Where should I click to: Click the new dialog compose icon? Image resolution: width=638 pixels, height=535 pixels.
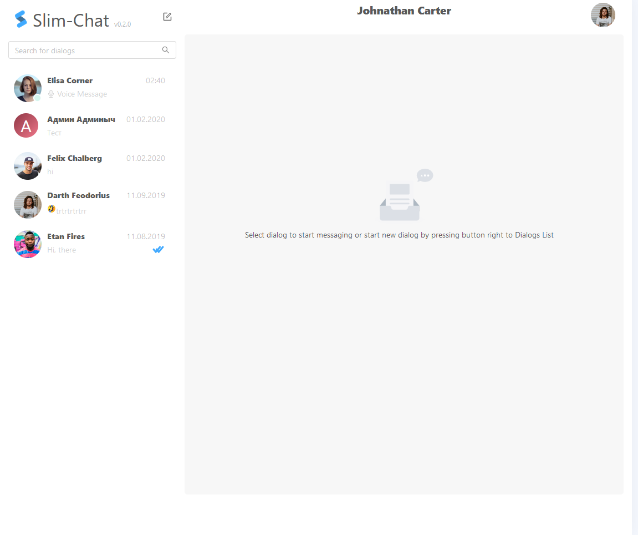pyautogui.click(x=167, y=17)
